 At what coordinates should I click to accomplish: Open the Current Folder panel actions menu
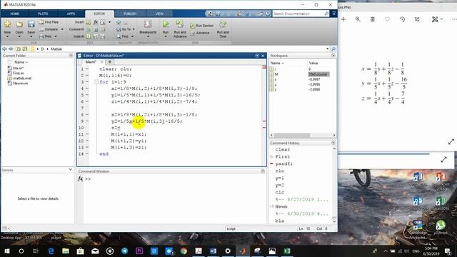pos(71,56)
